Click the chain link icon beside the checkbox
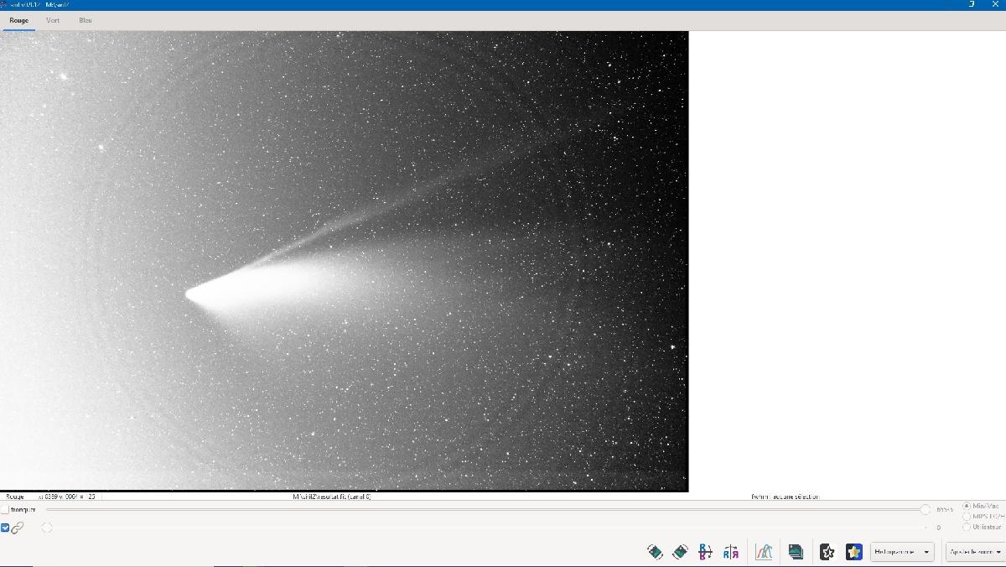The width and height of the screenshot is (1006, 567). pos(18,528)
